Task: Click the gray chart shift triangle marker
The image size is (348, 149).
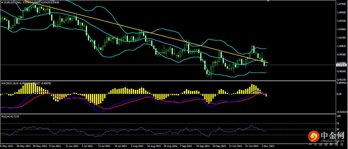Action: coord(268,1)
